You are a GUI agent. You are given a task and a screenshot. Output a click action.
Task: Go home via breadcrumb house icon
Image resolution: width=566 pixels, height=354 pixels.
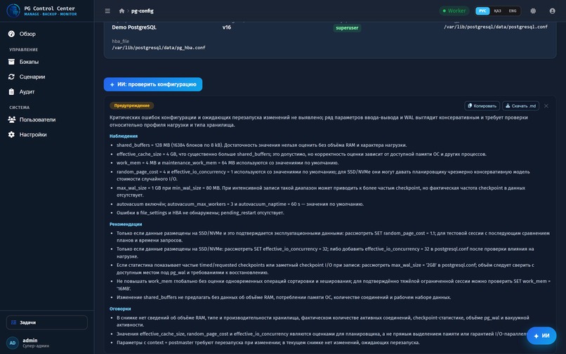pyautogui.click(x=122, y=11)
